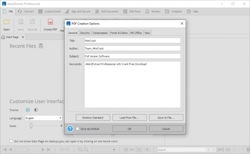Viewport: 250px width, 154px height.
Task: Click the Search field in bottom bar
Action: pos(182,150)
